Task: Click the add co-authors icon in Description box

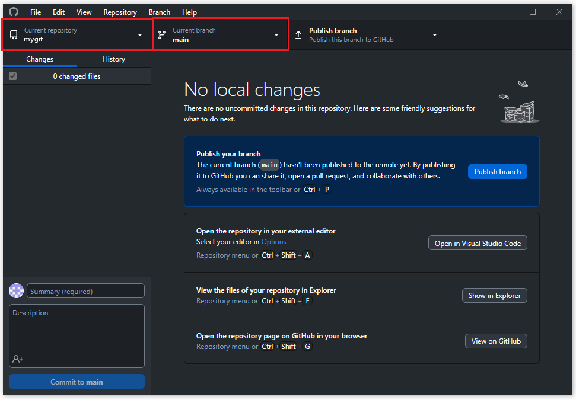Action: [18, 359]
